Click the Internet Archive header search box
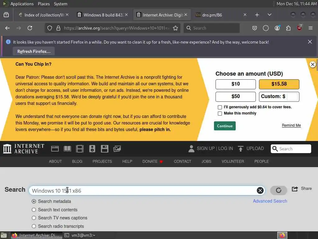318x239 pixels. (291, 149)
